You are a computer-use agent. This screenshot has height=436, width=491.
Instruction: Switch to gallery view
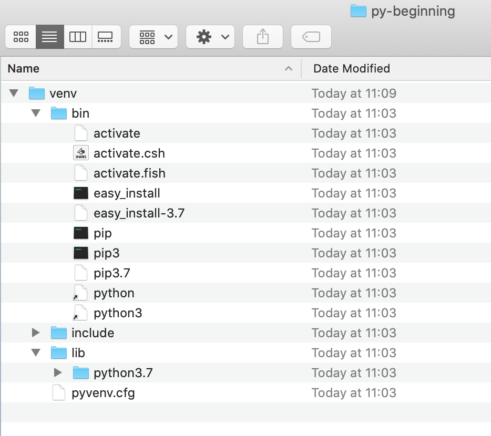click(106, 37)
